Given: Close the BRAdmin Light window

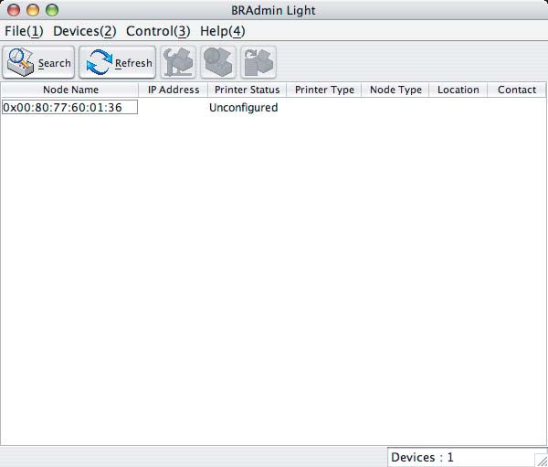Looking at the screenshot, I should click(x=14, y=10).
